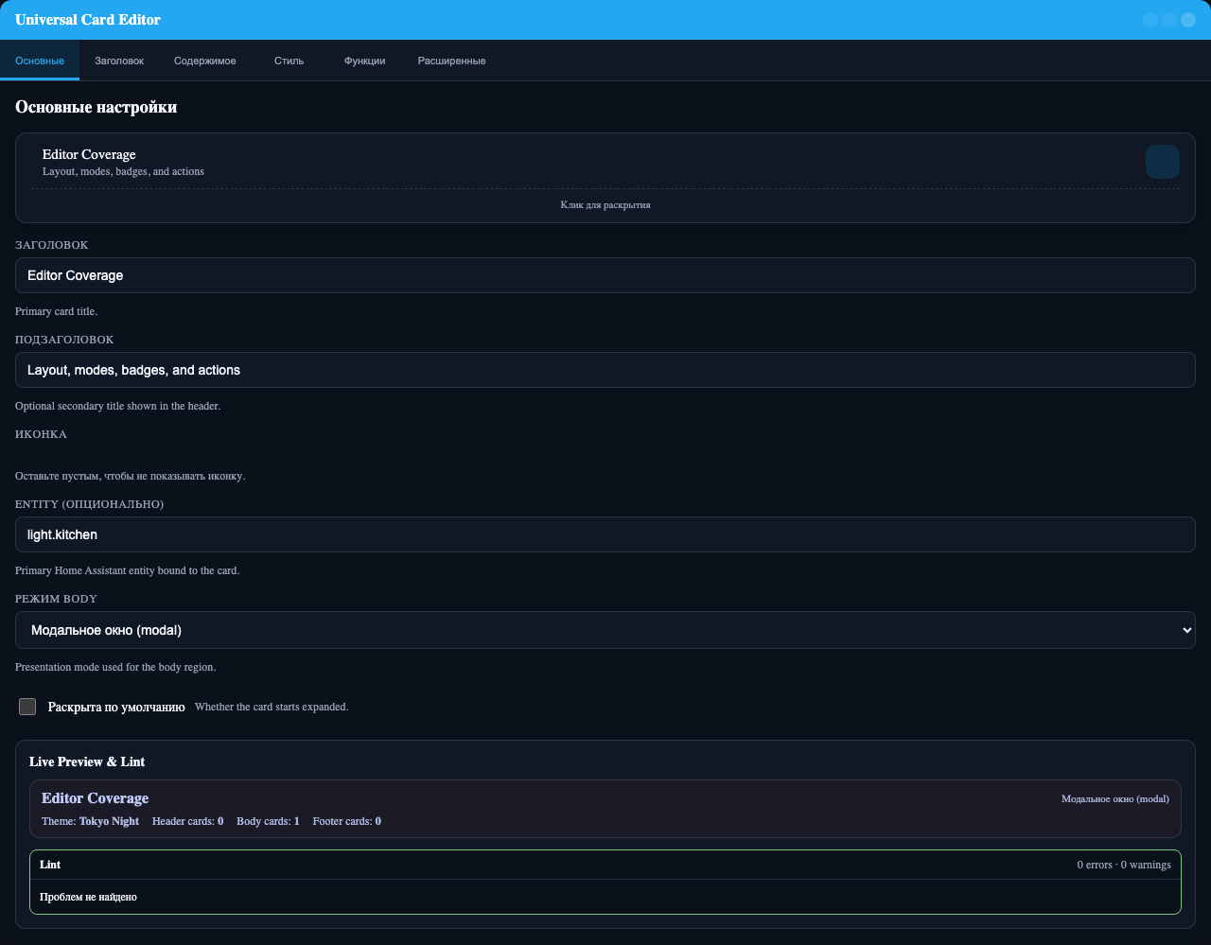Open the Режим Body dropdown

point(605,630)
